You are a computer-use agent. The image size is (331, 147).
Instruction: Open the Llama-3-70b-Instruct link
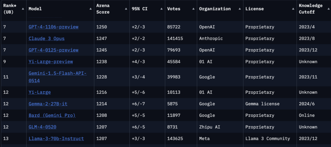[x=56, y=139]
